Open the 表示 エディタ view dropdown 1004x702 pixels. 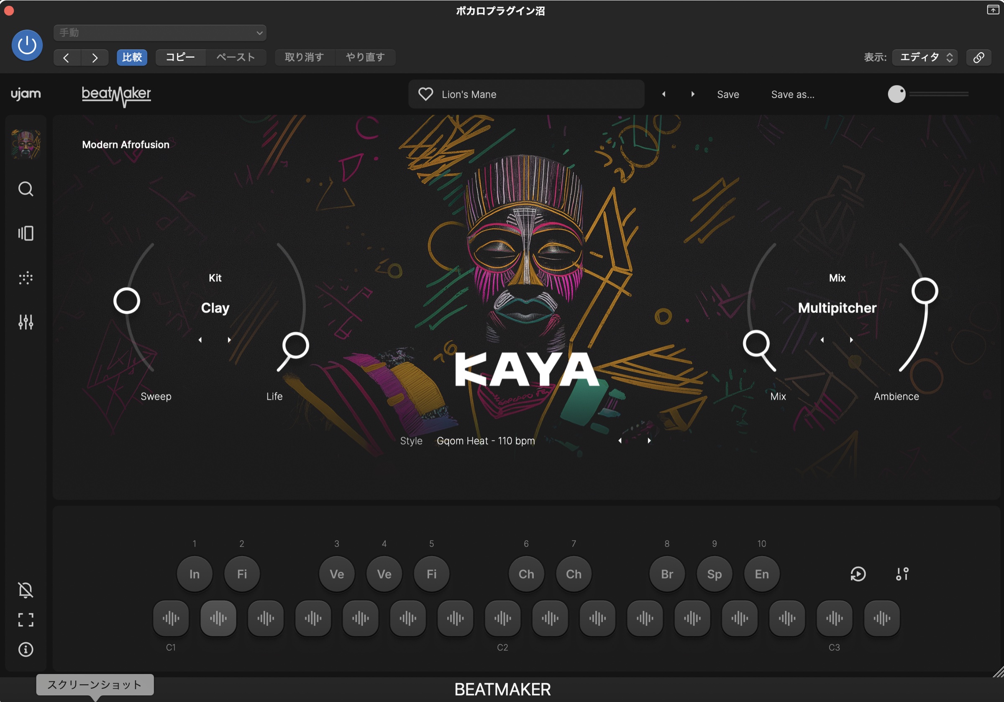tap(925, 57)
